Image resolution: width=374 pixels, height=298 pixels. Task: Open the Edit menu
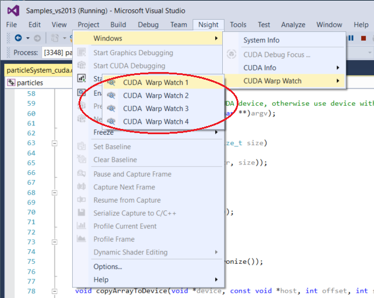point(34,24)
